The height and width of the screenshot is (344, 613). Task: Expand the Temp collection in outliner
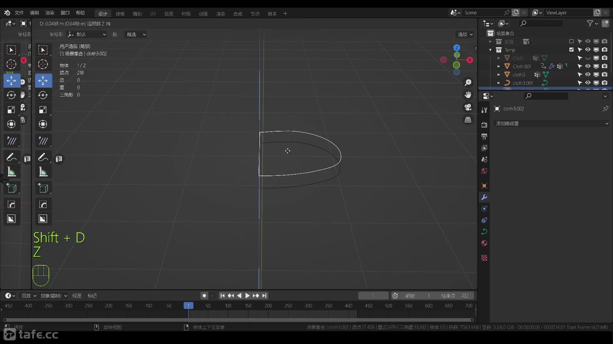pyautogui.click(x=490, y=50)
